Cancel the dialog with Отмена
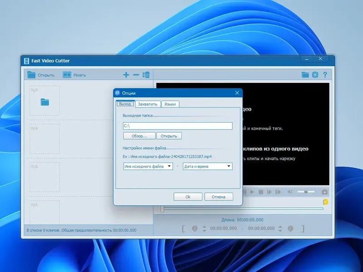Image resolution: width=363 pixels, height=272 pixels. [x=218, y=196]
